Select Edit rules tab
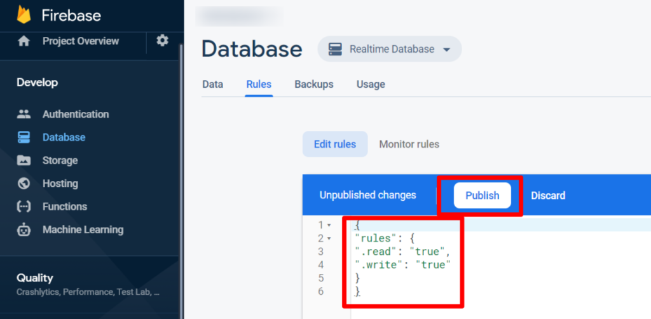Image resolution: width=651 pixels, height=319 pixels. [335, 144]
